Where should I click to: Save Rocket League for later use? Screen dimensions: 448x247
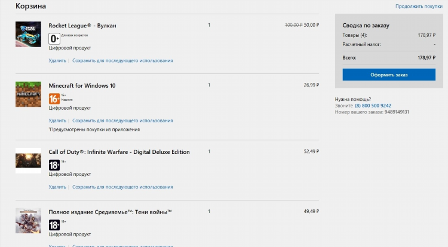click(122, 60)
